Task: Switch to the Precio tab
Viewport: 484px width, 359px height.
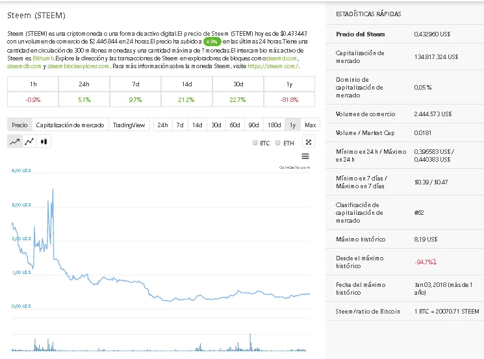Action: pos(19,125)
